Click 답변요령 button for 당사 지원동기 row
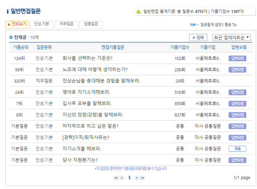 tap(237, 160)
